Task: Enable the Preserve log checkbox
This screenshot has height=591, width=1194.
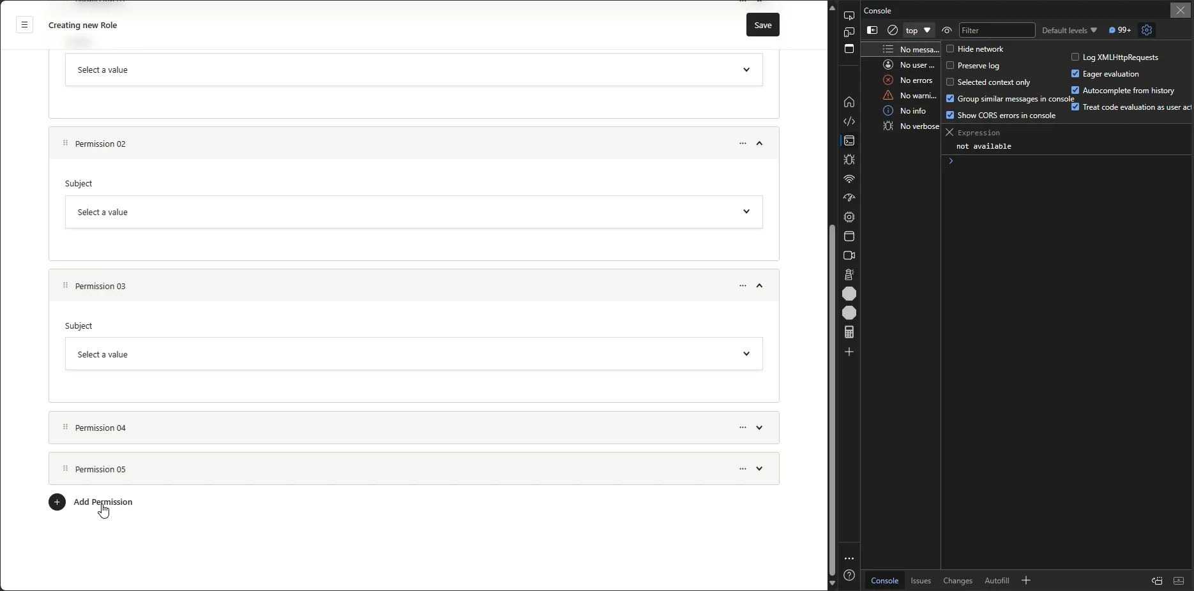Action: [x=950, y=65]
